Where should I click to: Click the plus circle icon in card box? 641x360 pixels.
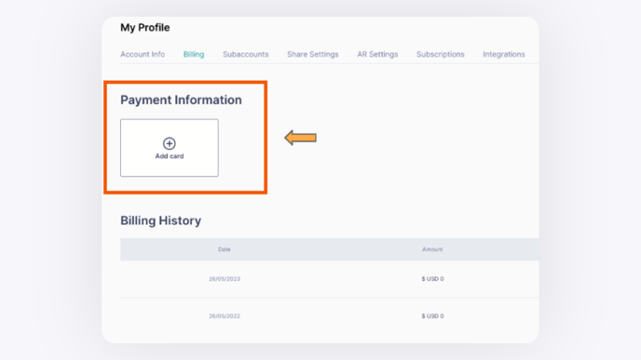coord(170,143)
